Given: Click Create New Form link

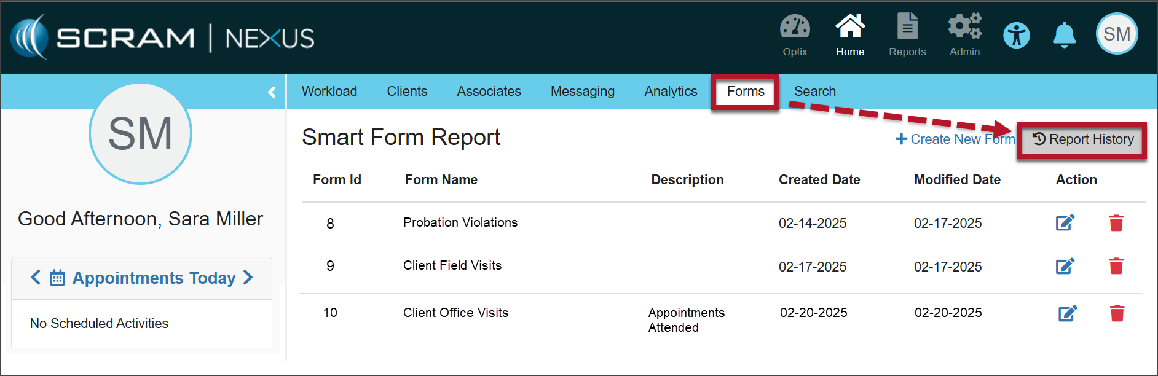Looking at the screenshot, I should tap(955, 139).
